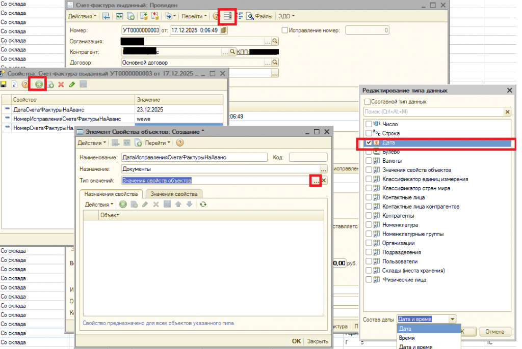Open Назначение ellipsis selector
The image size is (522, 349).
click(324, 169)
